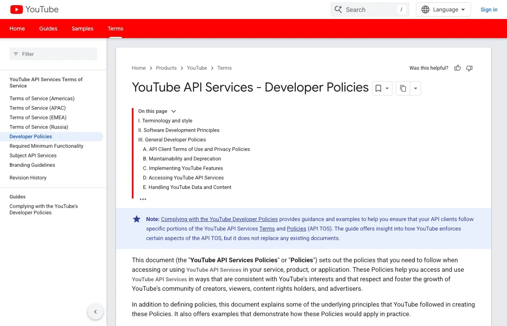Click the sidebar Filter field
507x326 pixels.
click(x=53, y=54)
